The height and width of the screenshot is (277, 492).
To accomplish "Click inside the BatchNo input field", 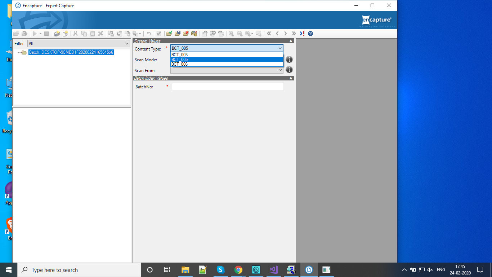I will 227,87.
